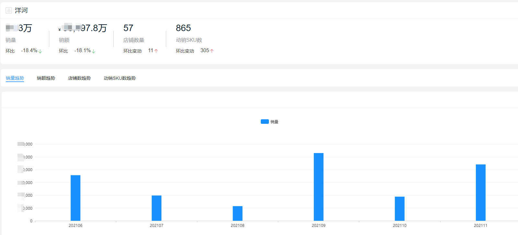The image size is (518, 235).
Task: Click the 销量 legend label text
Action: pyautogui.click(x=274, y=122)
